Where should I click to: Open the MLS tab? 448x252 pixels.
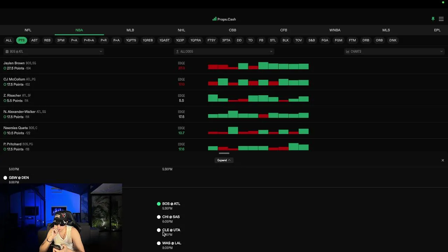tap(386, 30)
